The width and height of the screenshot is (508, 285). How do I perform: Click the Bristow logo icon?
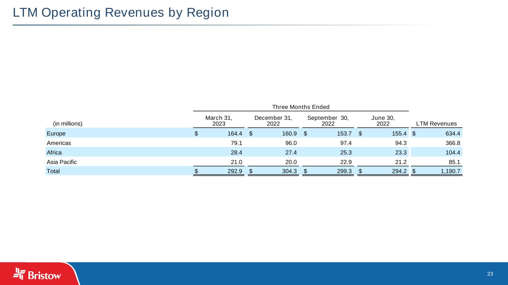[x=19, y=273]
